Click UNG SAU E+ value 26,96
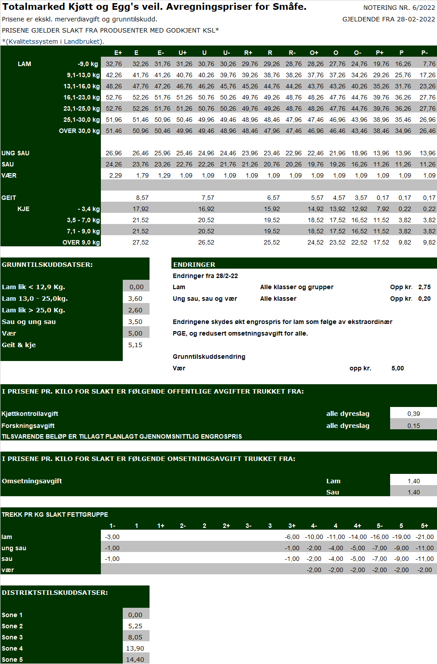The width and height of the screenshot is (437, 664). (114, 153)
